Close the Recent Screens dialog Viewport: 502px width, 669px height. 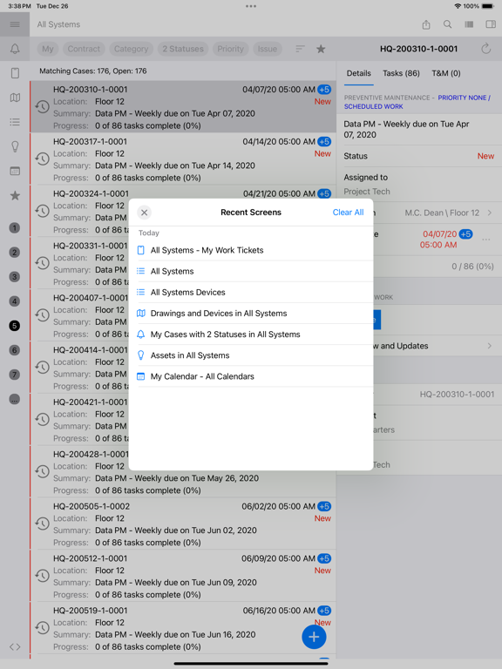coord(145,213)
